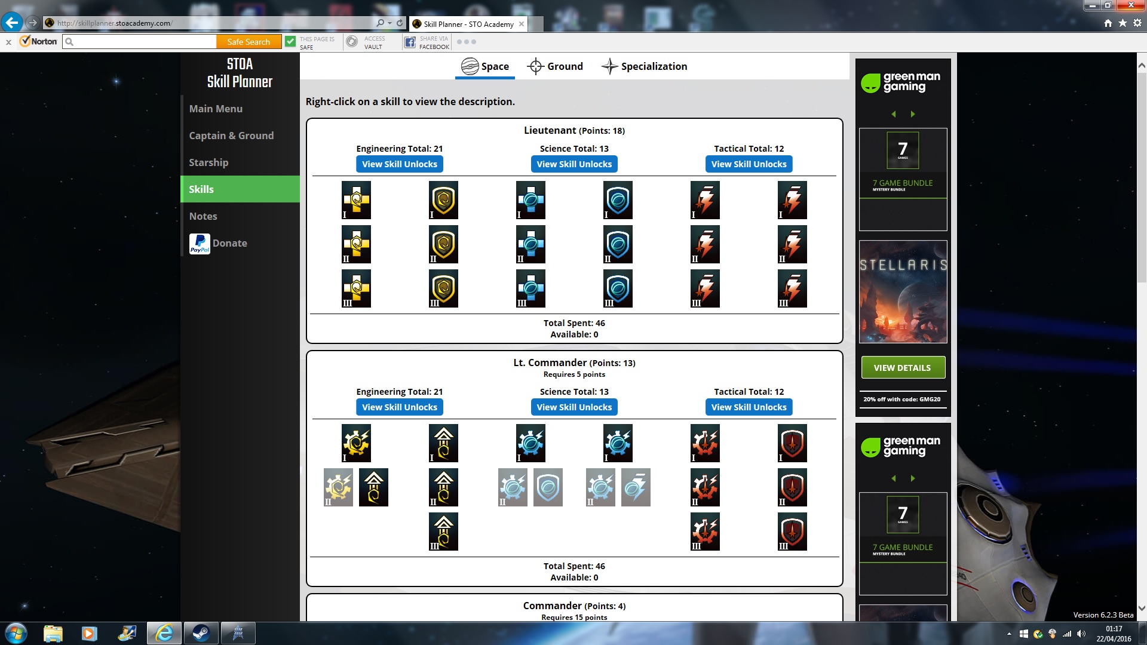Screen dimensions: 1147x645
Task: Open Starship in the sidebar menu
Action: point(208,162)
